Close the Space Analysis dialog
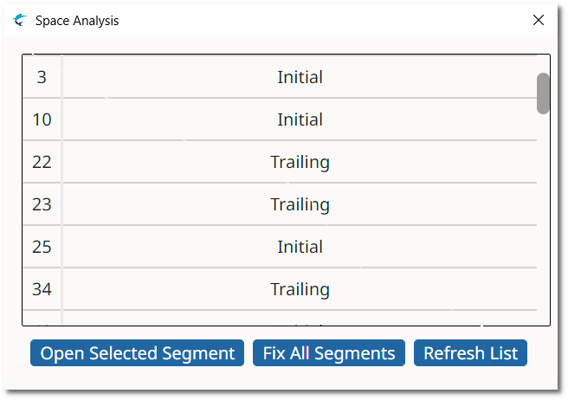 [x=539, y=20]
